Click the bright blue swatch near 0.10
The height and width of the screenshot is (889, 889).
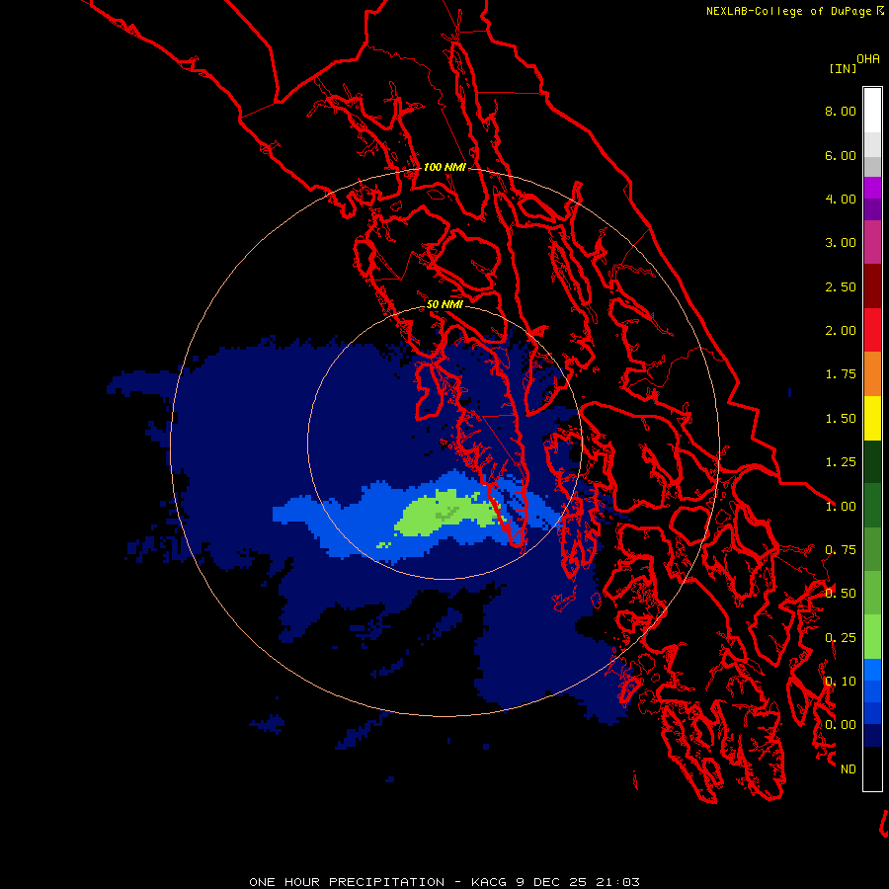[872, 670]
